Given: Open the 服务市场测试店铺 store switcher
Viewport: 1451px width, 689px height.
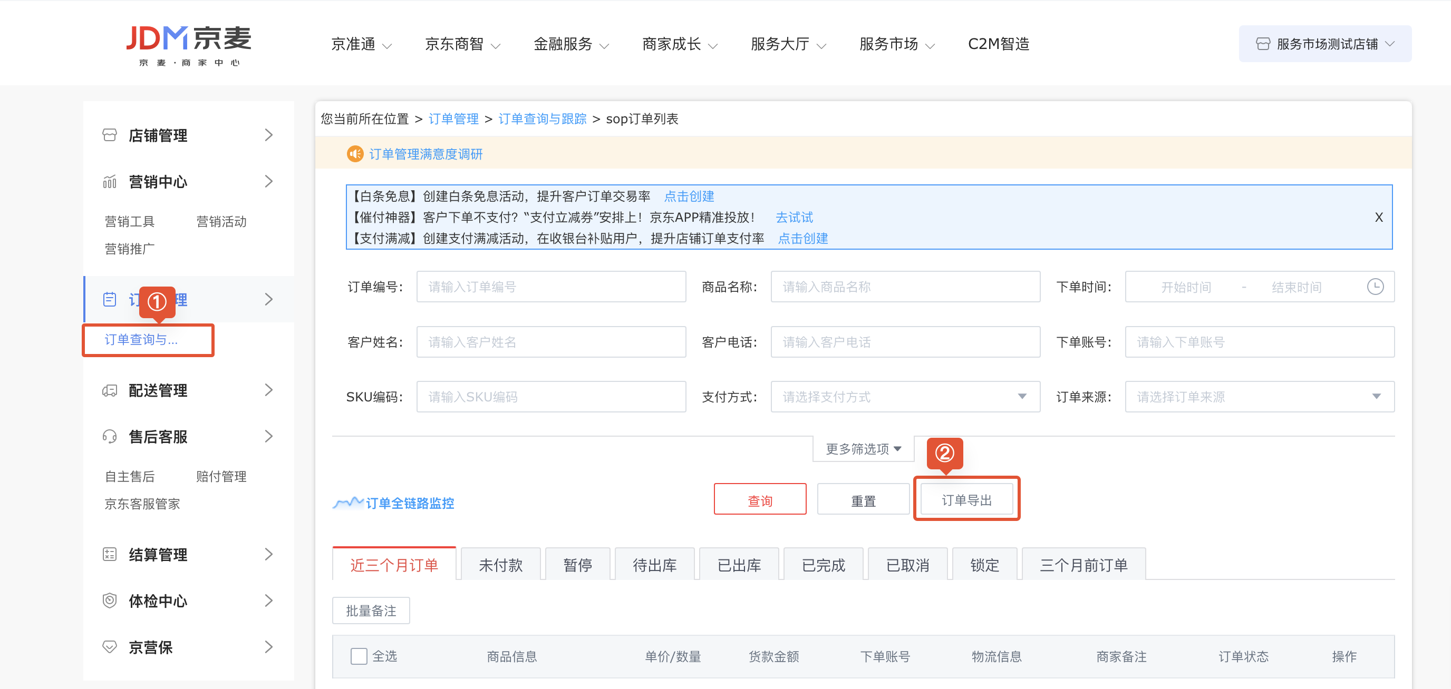Looking at the screenshot, I should tap(1325, 44).
